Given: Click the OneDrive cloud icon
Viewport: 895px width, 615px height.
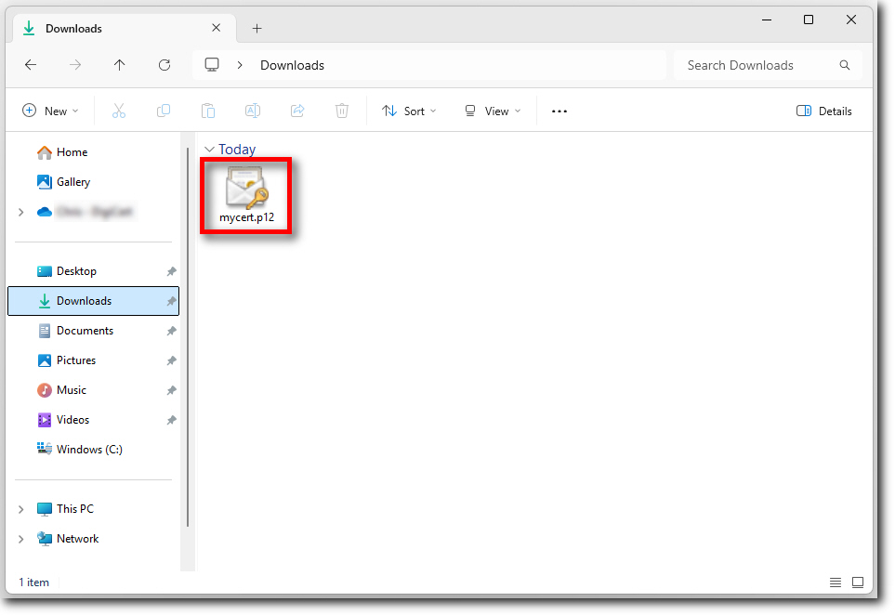Looking at the screenshot, I should (x=45, y=212).
